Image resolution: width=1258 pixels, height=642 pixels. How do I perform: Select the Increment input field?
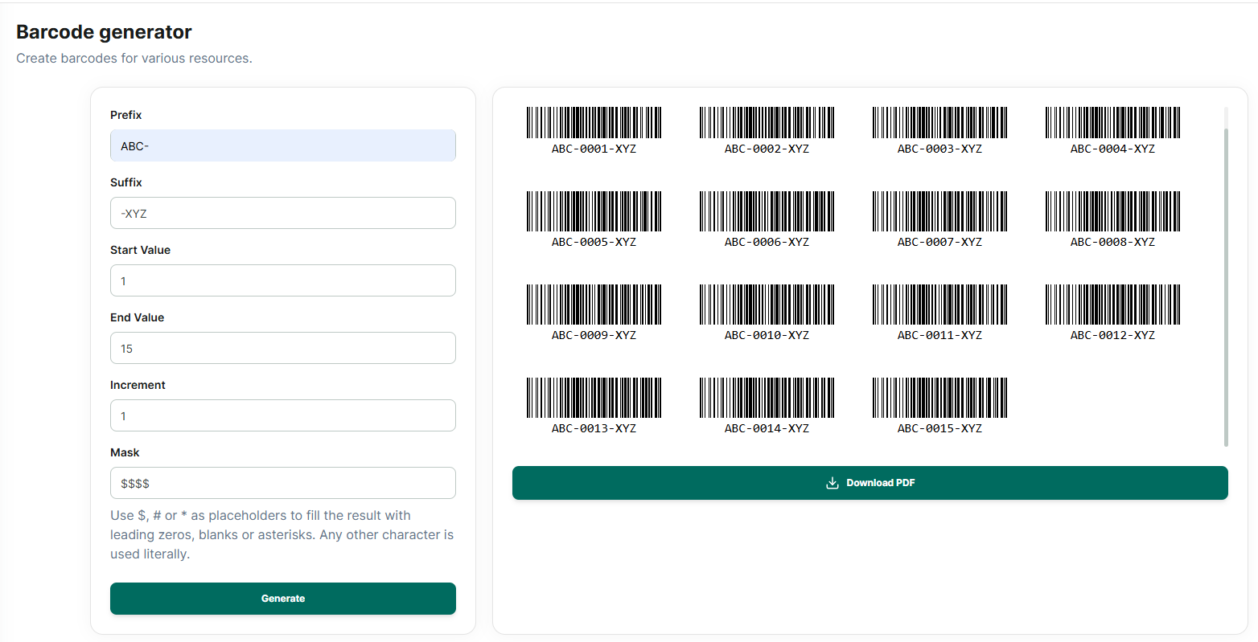(x=283, y=415)
